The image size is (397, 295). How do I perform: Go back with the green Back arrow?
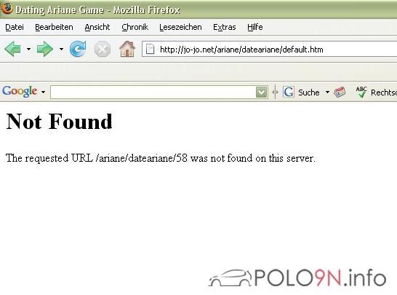click(12, 49)
